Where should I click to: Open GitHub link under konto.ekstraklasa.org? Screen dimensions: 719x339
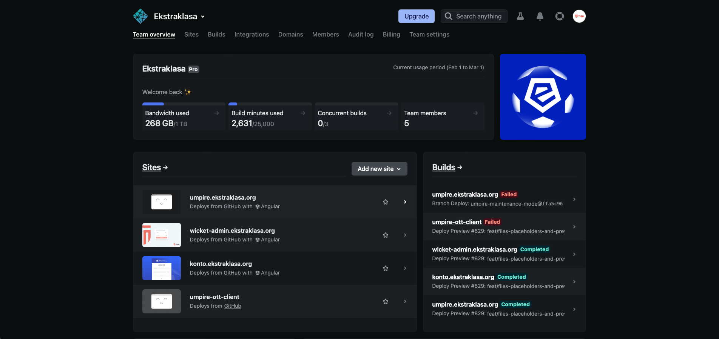tap(232, 273)
